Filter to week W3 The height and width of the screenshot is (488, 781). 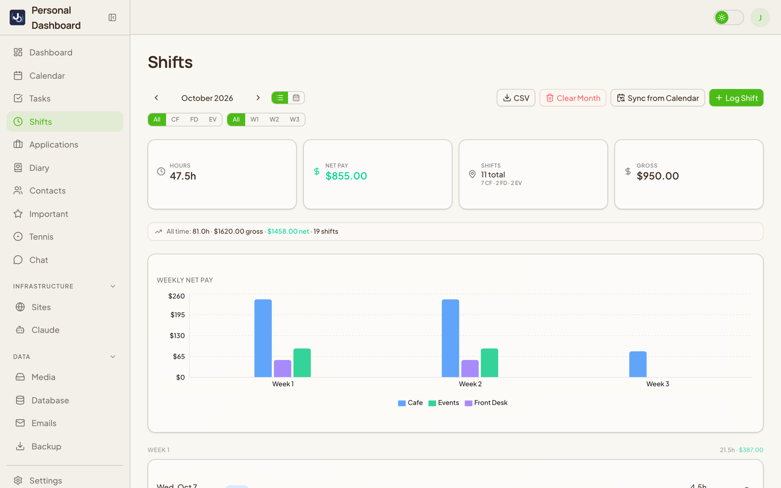coord(294,120)
